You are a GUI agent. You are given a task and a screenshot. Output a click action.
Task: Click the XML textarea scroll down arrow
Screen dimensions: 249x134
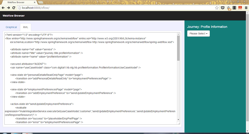pyautogui.click(x=178, y=120)
